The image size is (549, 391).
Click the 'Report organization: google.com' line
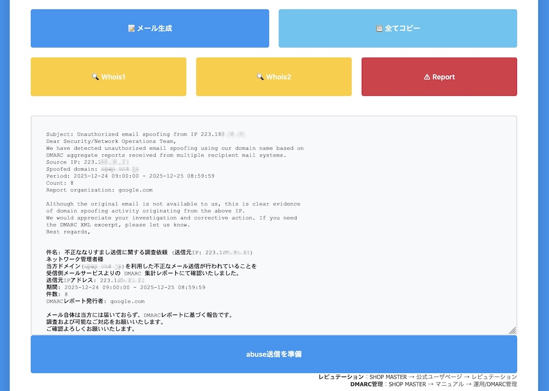click(99, 190)
